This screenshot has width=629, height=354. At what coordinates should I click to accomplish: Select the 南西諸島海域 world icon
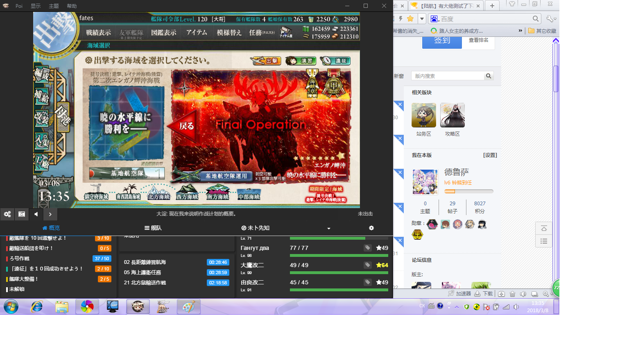[128, 192]
